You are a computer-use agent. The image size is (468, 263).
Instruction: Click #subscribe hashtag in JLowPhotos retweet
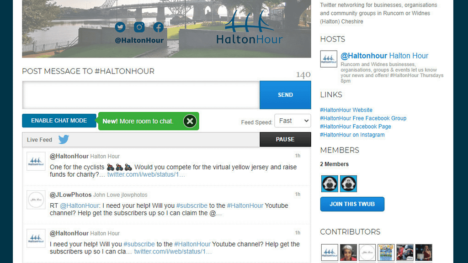pos(191,206)
